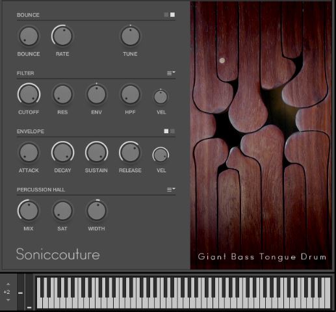Click the keyboard octave up arrow

tap(8, 284)
